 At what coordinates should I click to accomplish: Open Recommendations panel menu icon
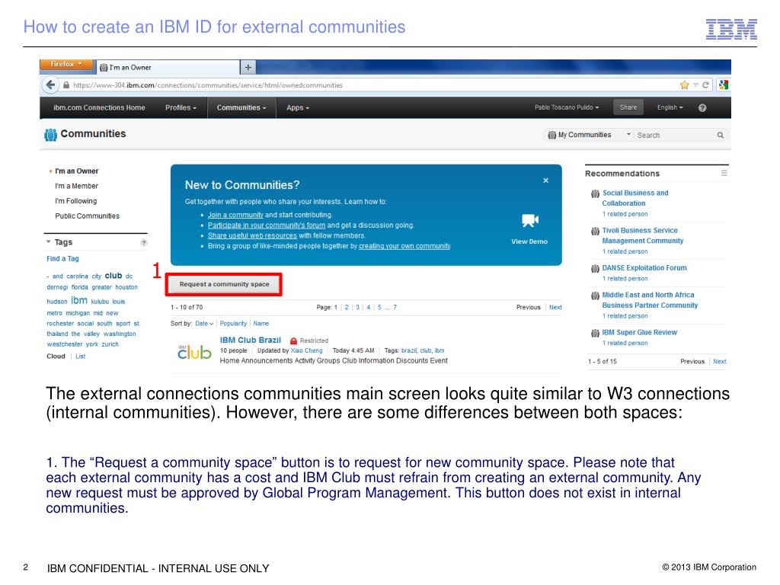click(724, 173)
